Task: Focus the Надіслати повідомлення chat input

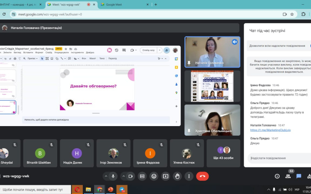Action: [x=279, y=158]
